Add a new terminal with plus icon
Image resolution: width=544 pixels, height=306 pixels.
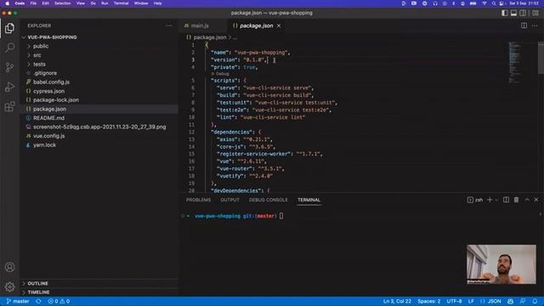click(x=490, y=200)
